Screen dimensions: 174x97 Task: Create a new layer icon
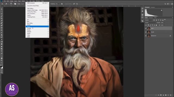[168, 95]
